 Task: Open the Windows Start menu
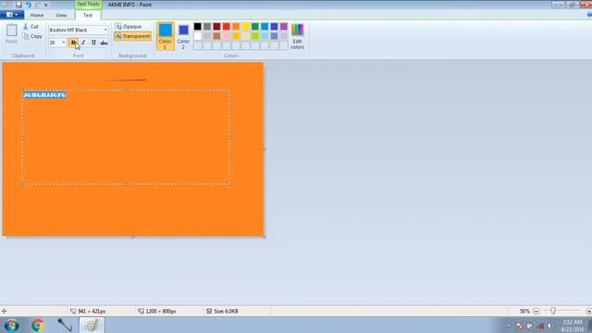tap(12, 325)
